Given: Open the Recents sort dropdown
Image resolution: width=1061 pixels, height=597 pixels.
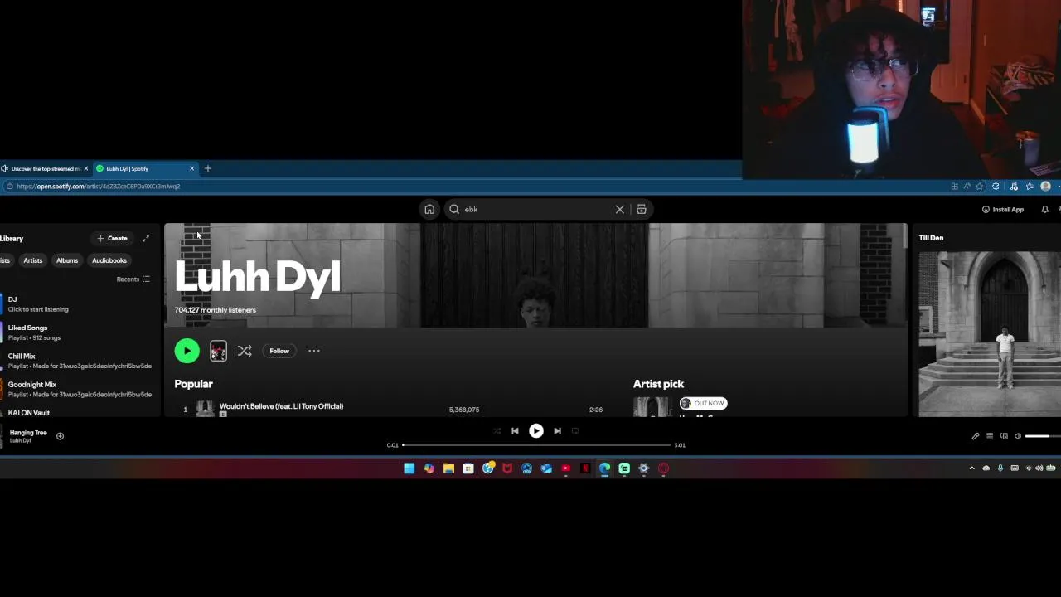Looking at the screenshot, I should coord(133,279).
